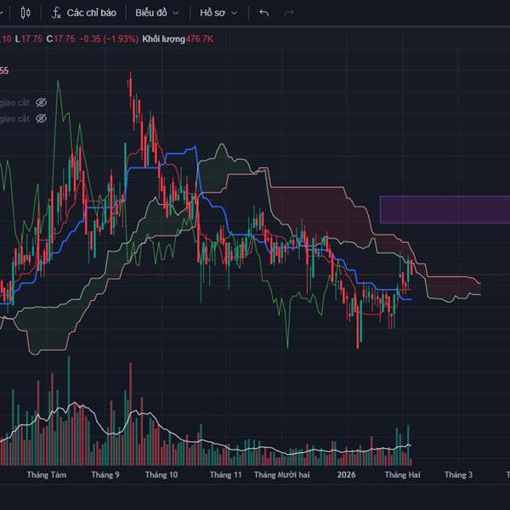Click the Tháng Mười hai axis label

click(x=281, y=475)
